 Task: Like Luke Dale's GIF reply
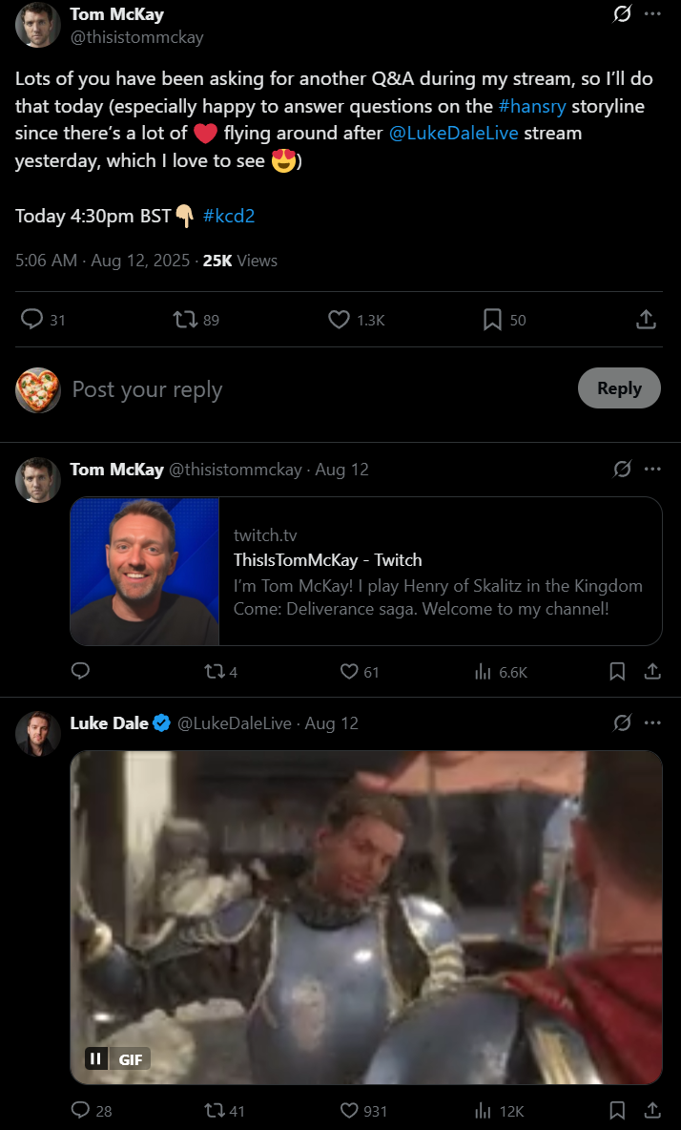click(350, 1110)
